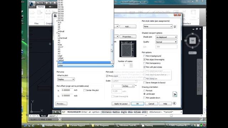Click OK in the plot dialog
This screenshot has height=128, width=228.
point(138,104)
